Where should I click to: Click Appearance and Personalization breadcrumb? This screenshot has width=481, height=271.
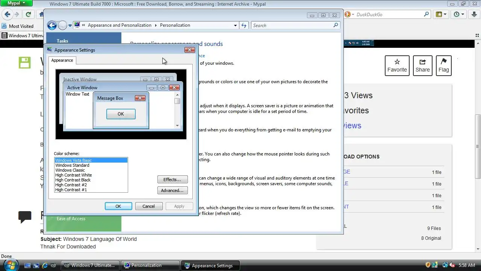(x=119, y=25)
